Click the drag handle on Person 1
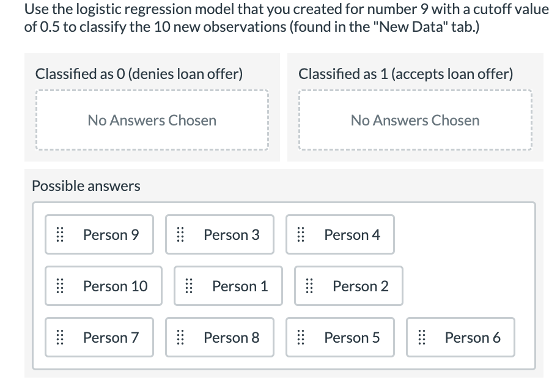 pos(189,286)
